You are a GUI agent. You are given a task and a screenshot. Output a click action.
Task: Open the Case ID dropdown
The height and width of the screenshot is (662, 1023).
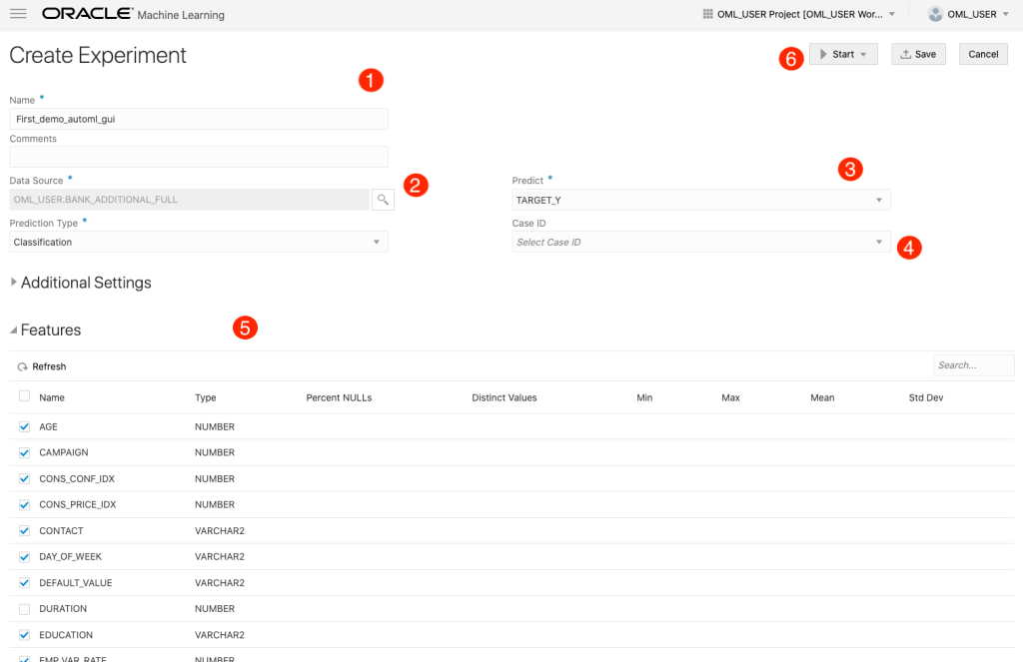coord(700,242)
